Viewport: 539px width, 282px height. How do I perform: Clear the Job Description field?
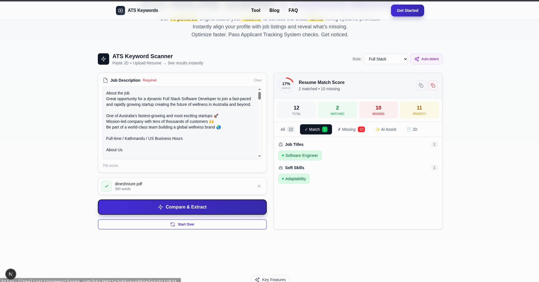point(257,80)
